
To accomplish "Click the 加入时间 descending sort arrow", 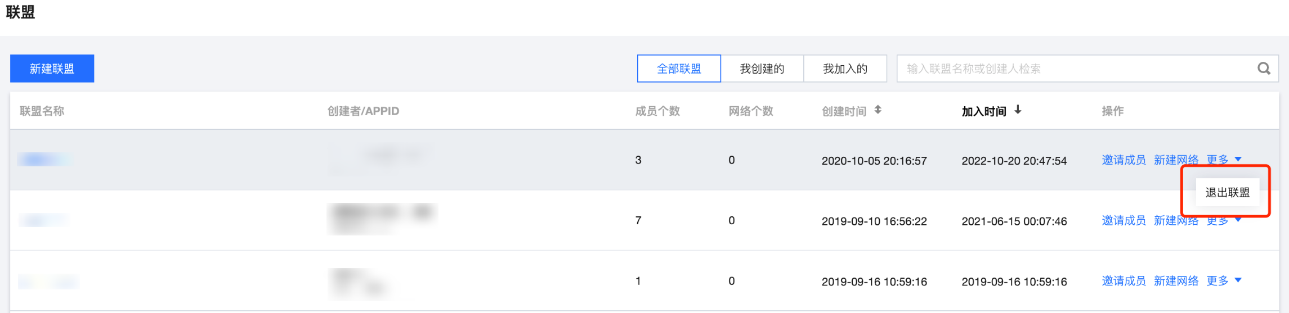I will [x=1018, y=110].
